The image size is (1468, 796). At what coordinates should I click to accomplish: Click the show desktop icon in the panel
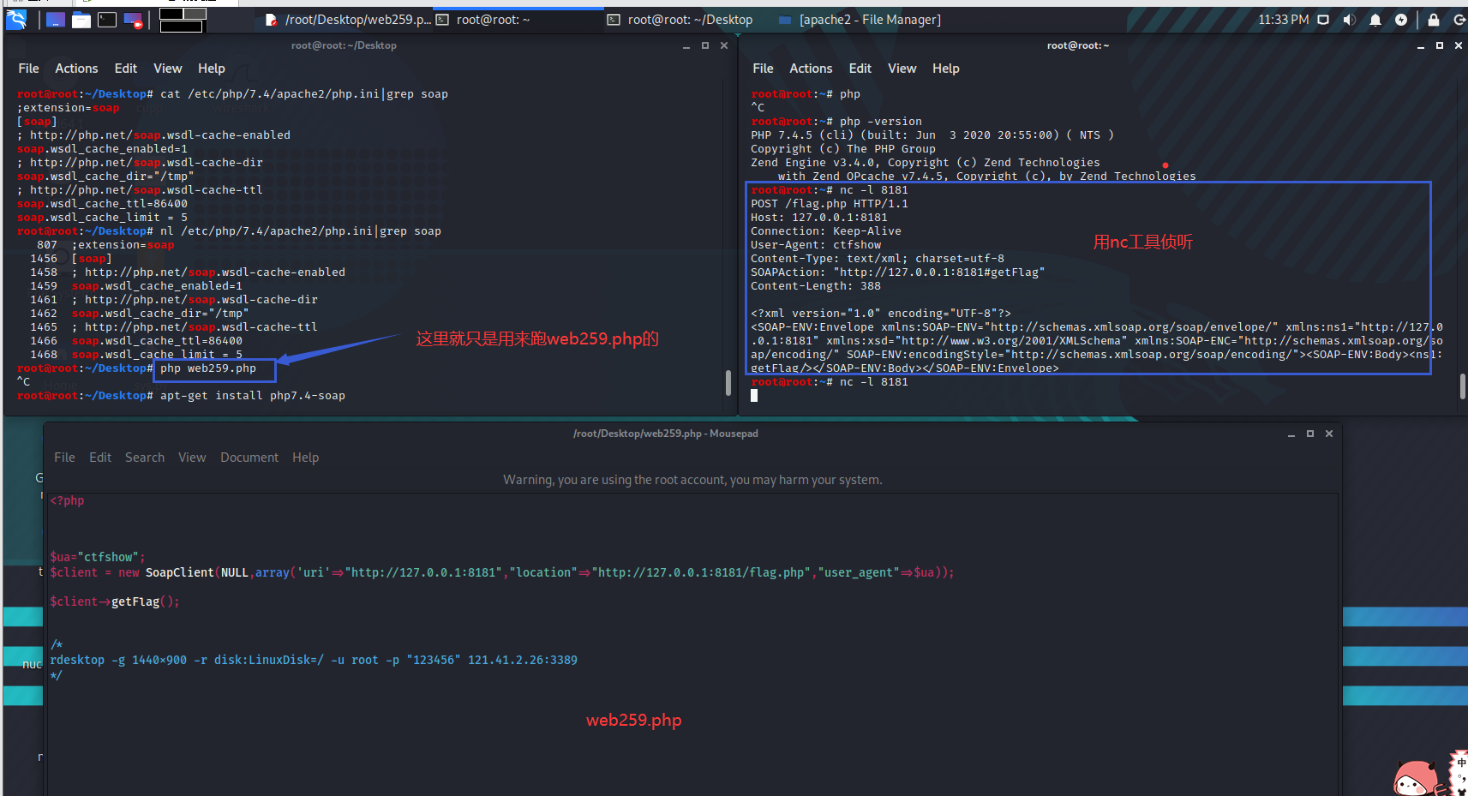pos(56,19)
